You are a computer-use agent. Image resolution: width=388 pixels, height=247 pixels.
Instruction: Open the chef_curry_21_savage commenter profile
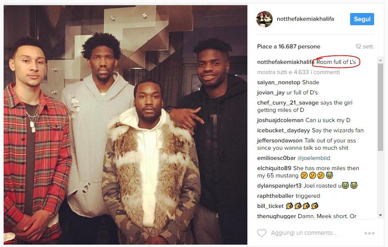[x=288, y=103]
